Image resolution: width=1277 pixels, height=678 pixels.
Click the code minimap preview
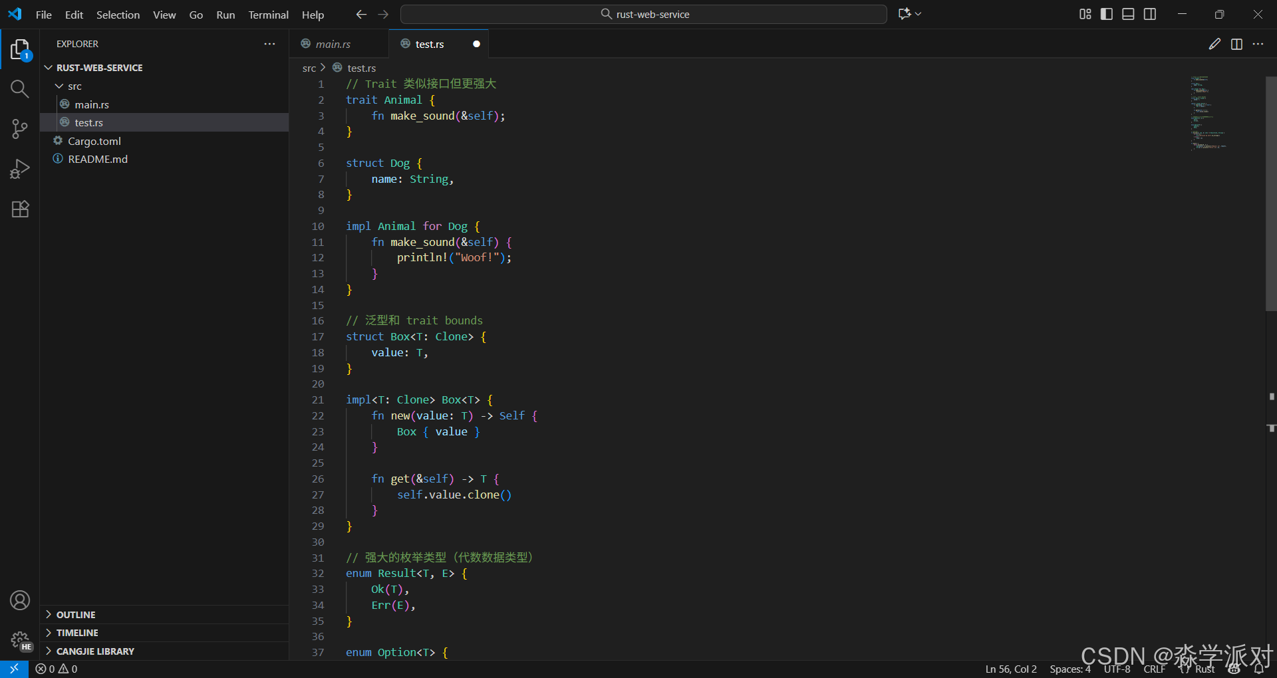[x=1209, y=112]
